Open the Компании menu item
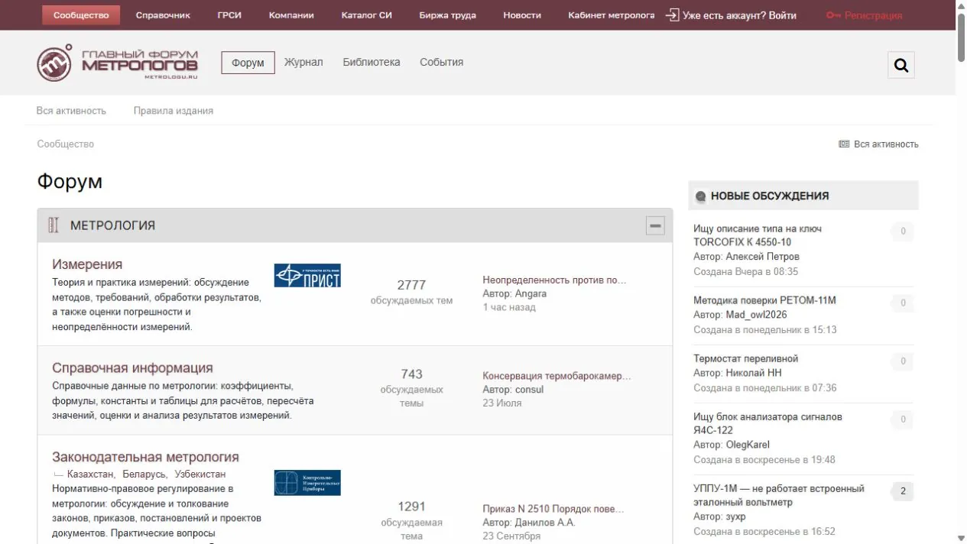 click(291, 15)
